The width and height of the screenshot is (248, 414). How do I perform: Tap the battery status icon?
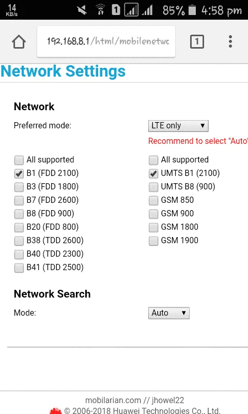tap(192, 10)
